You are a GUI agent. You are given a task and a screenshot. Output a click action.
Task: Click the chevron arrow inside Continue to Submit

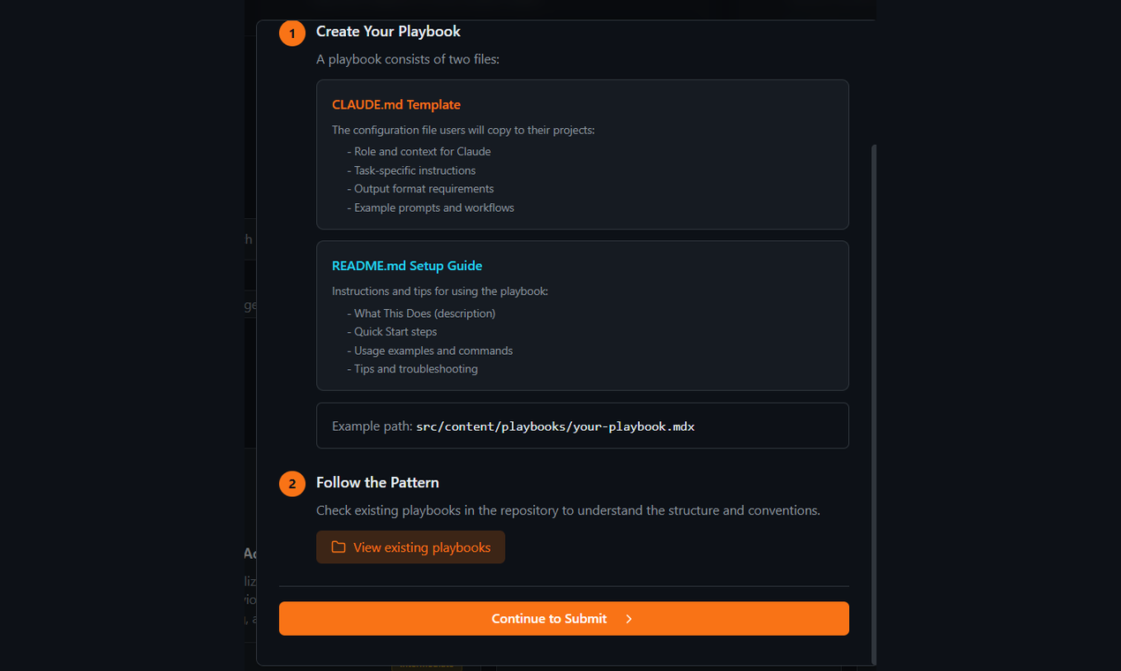628,618
